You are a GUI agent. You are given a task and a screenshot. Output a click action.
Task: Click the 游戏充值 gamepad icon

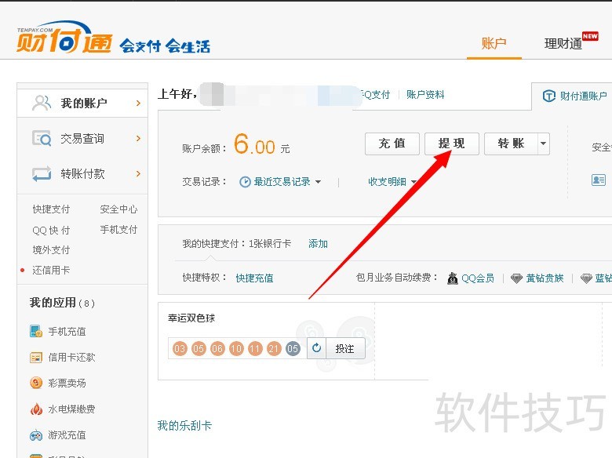(36, 435)
